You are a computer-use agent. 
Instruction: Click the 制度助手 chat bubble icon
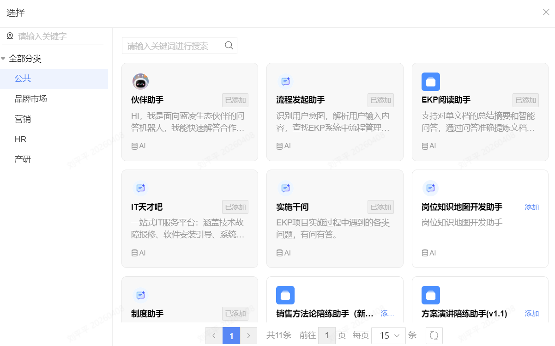(140, 295)
